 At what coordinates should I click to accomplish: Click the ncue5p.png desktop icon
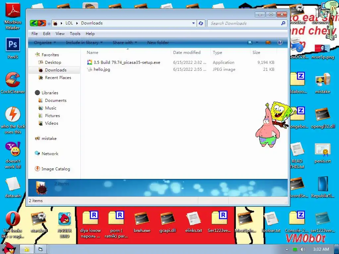pos(322,51)
